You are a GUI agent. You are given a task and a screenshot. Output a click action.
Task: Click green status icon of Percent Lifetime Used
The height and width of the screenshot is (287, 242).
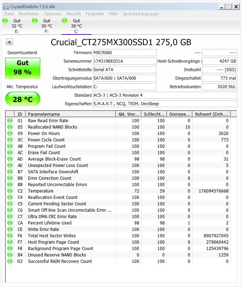tap(10, 223)
